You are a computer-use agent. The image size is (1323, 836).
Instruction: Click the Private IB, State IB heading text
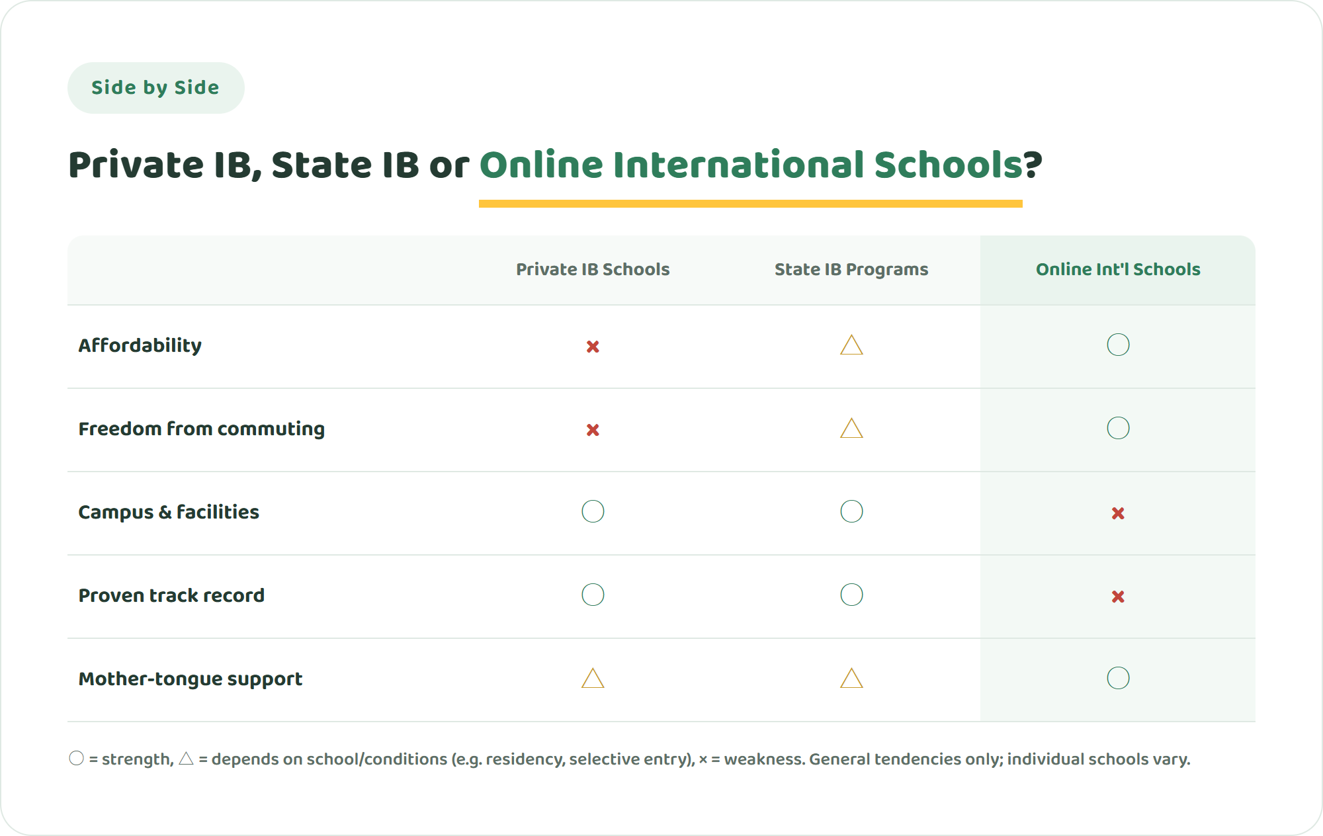(x=244, y=165)
